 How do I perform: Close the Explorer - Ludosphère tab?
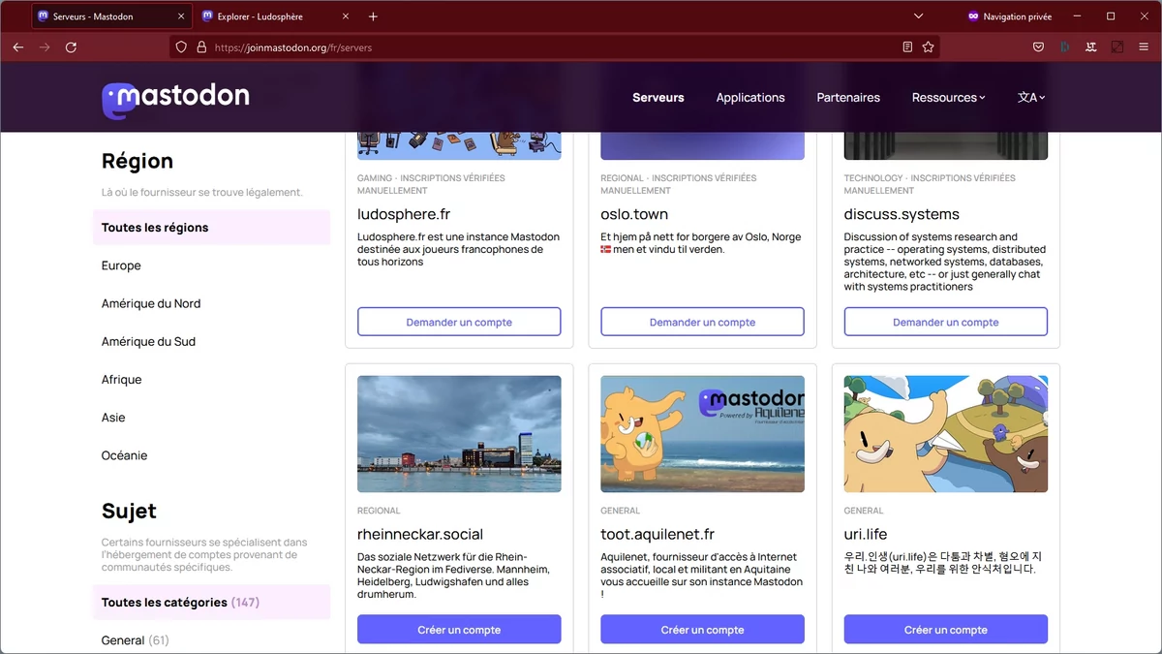pos(346,16)
